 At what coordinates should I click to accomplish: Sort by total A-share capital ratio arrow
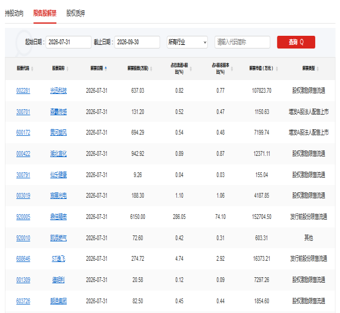point(232,69)
